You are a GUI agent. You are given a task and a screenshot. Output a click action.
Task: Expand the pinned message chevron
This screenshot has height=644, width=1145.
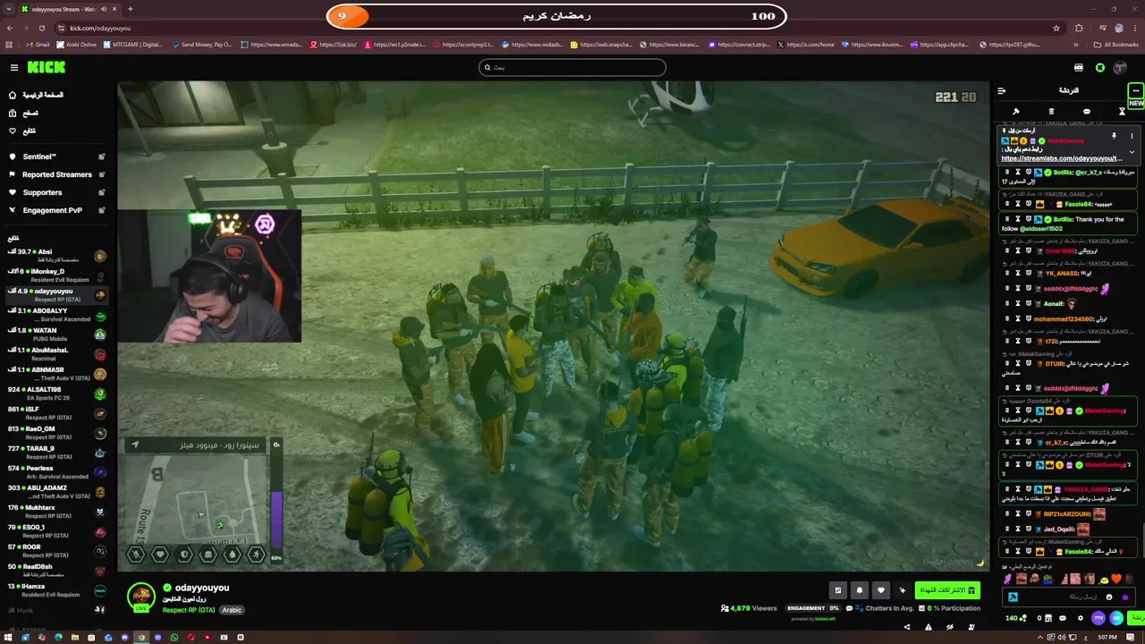click(x=1132, y=152)
